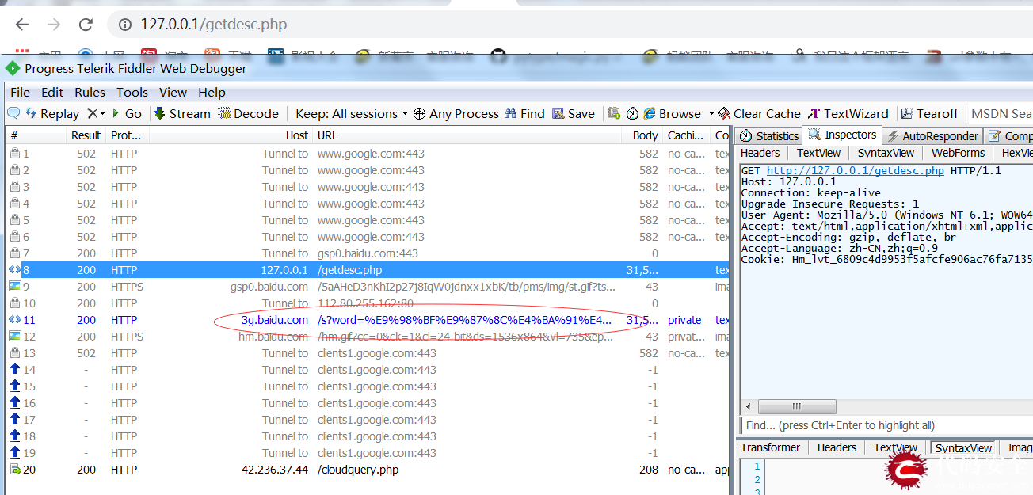Click the stopwatch timer icon in the toolbar
This screenshot has width=1033, height=495.
pyautogui.click(x=632, y=113)
